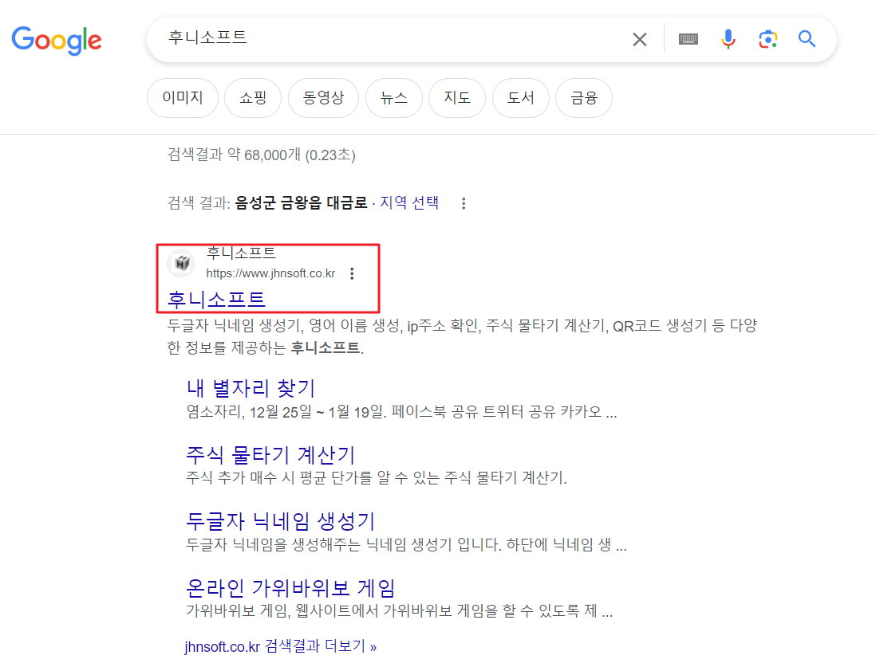This screenshot has height=663, width=876.
Task: Switch to the 이미지 filter tab
Action: click(x=182, y=98)
